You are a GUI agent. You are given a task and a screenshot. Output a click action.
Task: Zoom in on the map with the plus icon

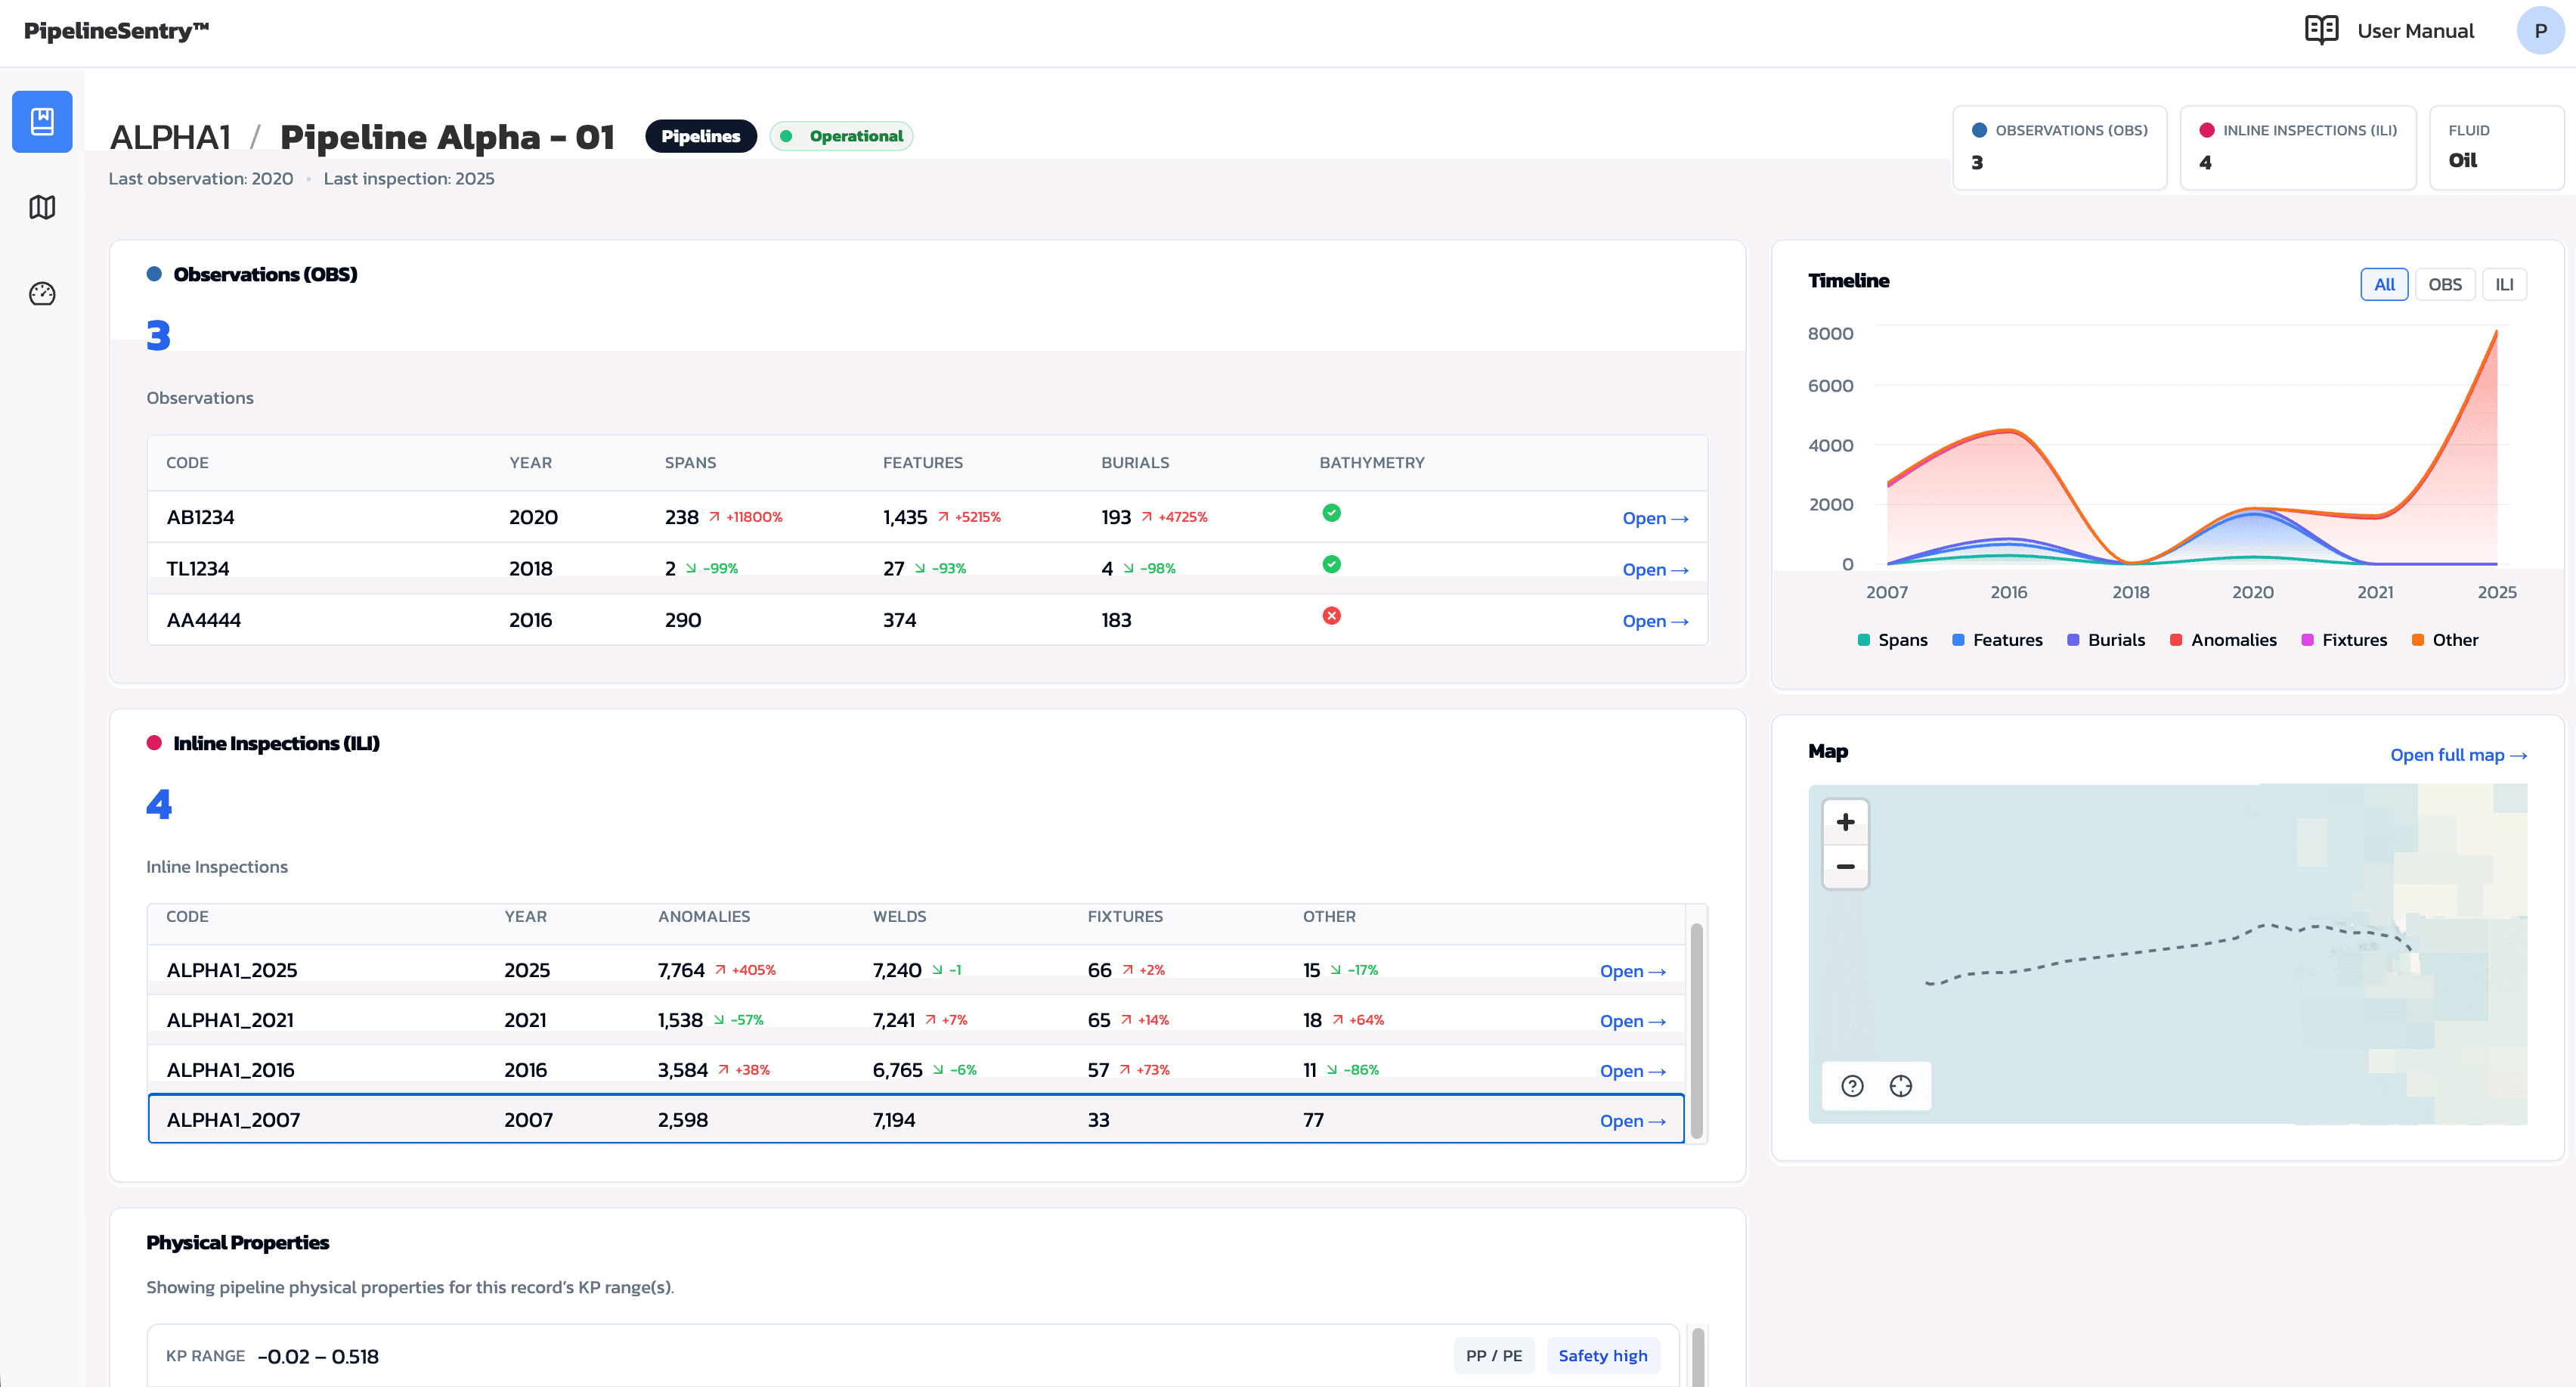click(1845, 821)
